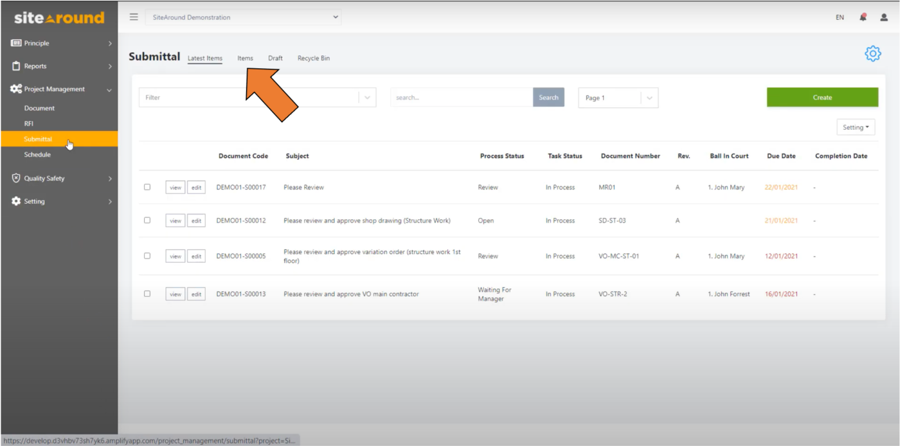Open Document in the sidebar

39,109
